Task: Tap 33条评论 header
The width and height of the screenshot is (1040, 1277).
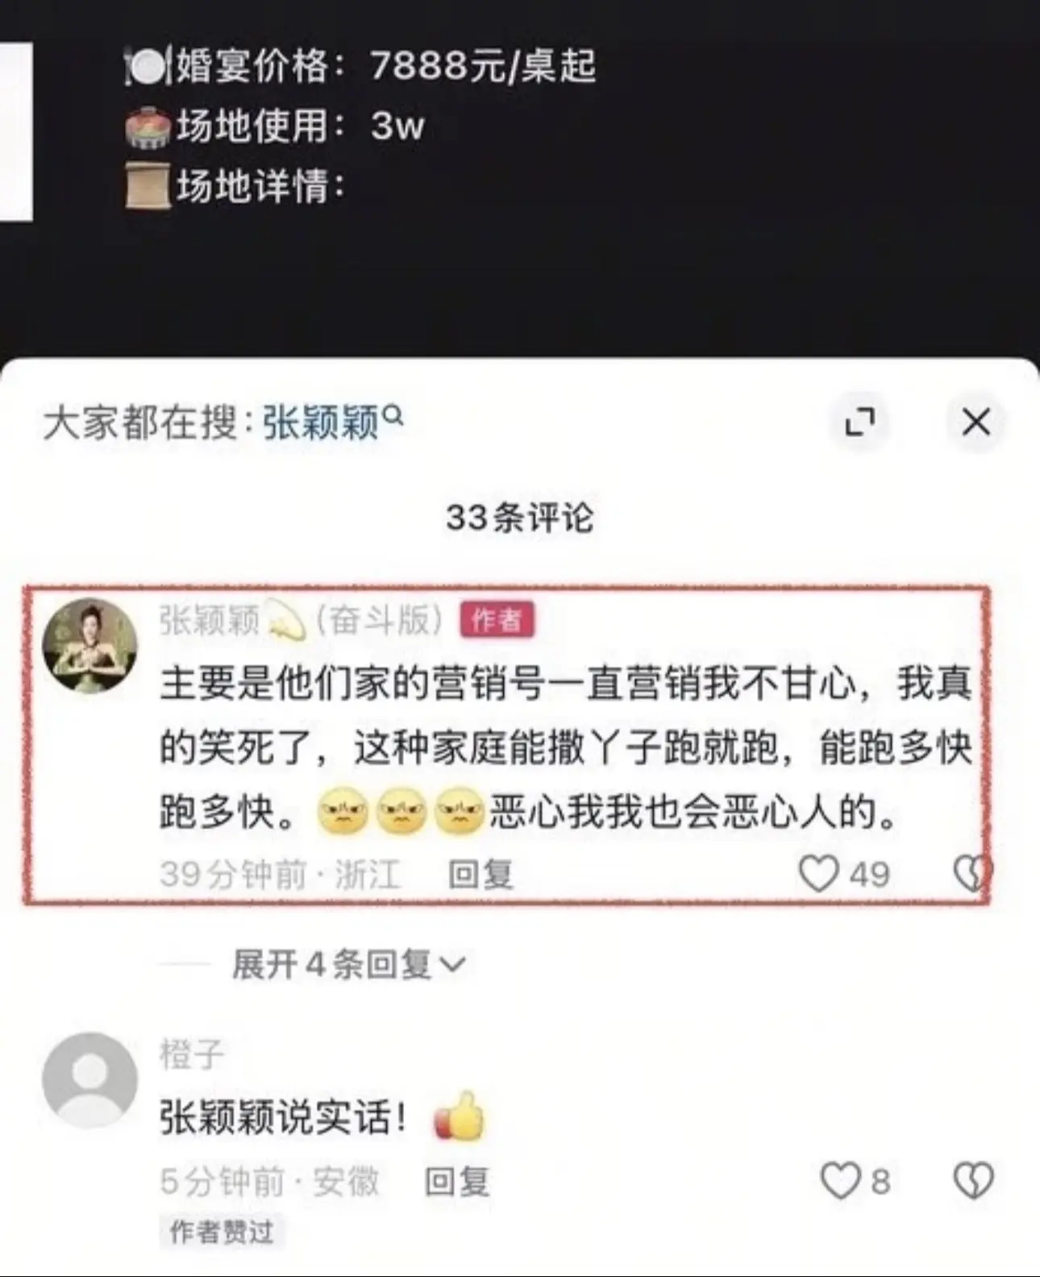Action: click(x=520, y=518)
